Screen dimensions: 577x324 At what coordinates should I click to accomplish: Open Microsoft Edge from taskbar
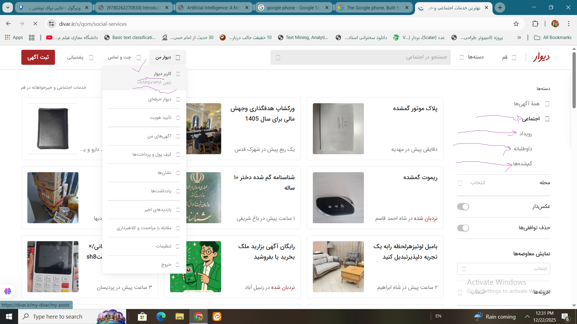pyautogui.click(x=161, y=316)
